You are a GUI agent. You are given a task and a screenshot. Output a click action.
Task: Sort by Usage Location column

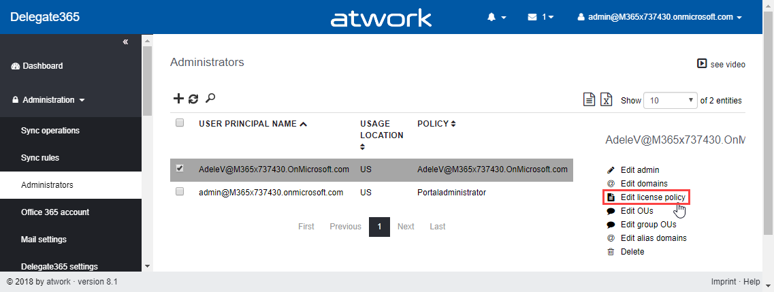point(382,135)
